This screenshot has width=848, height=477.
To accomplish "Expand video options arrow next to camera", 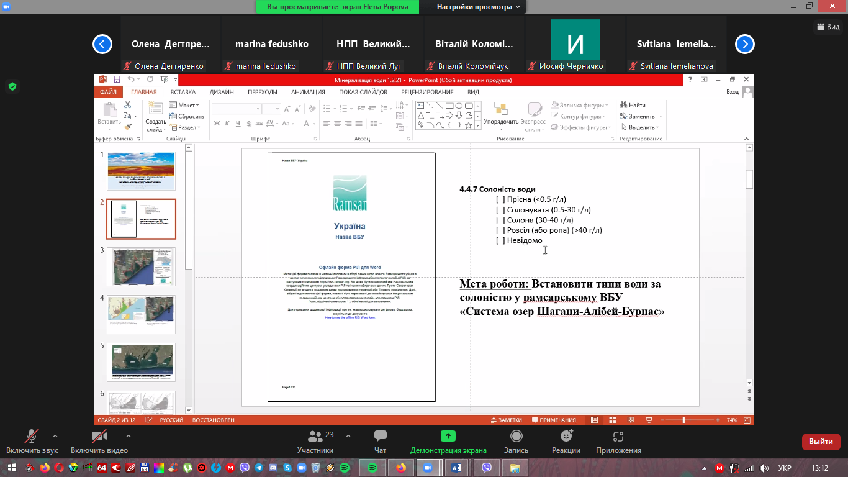I will (129, 435).
